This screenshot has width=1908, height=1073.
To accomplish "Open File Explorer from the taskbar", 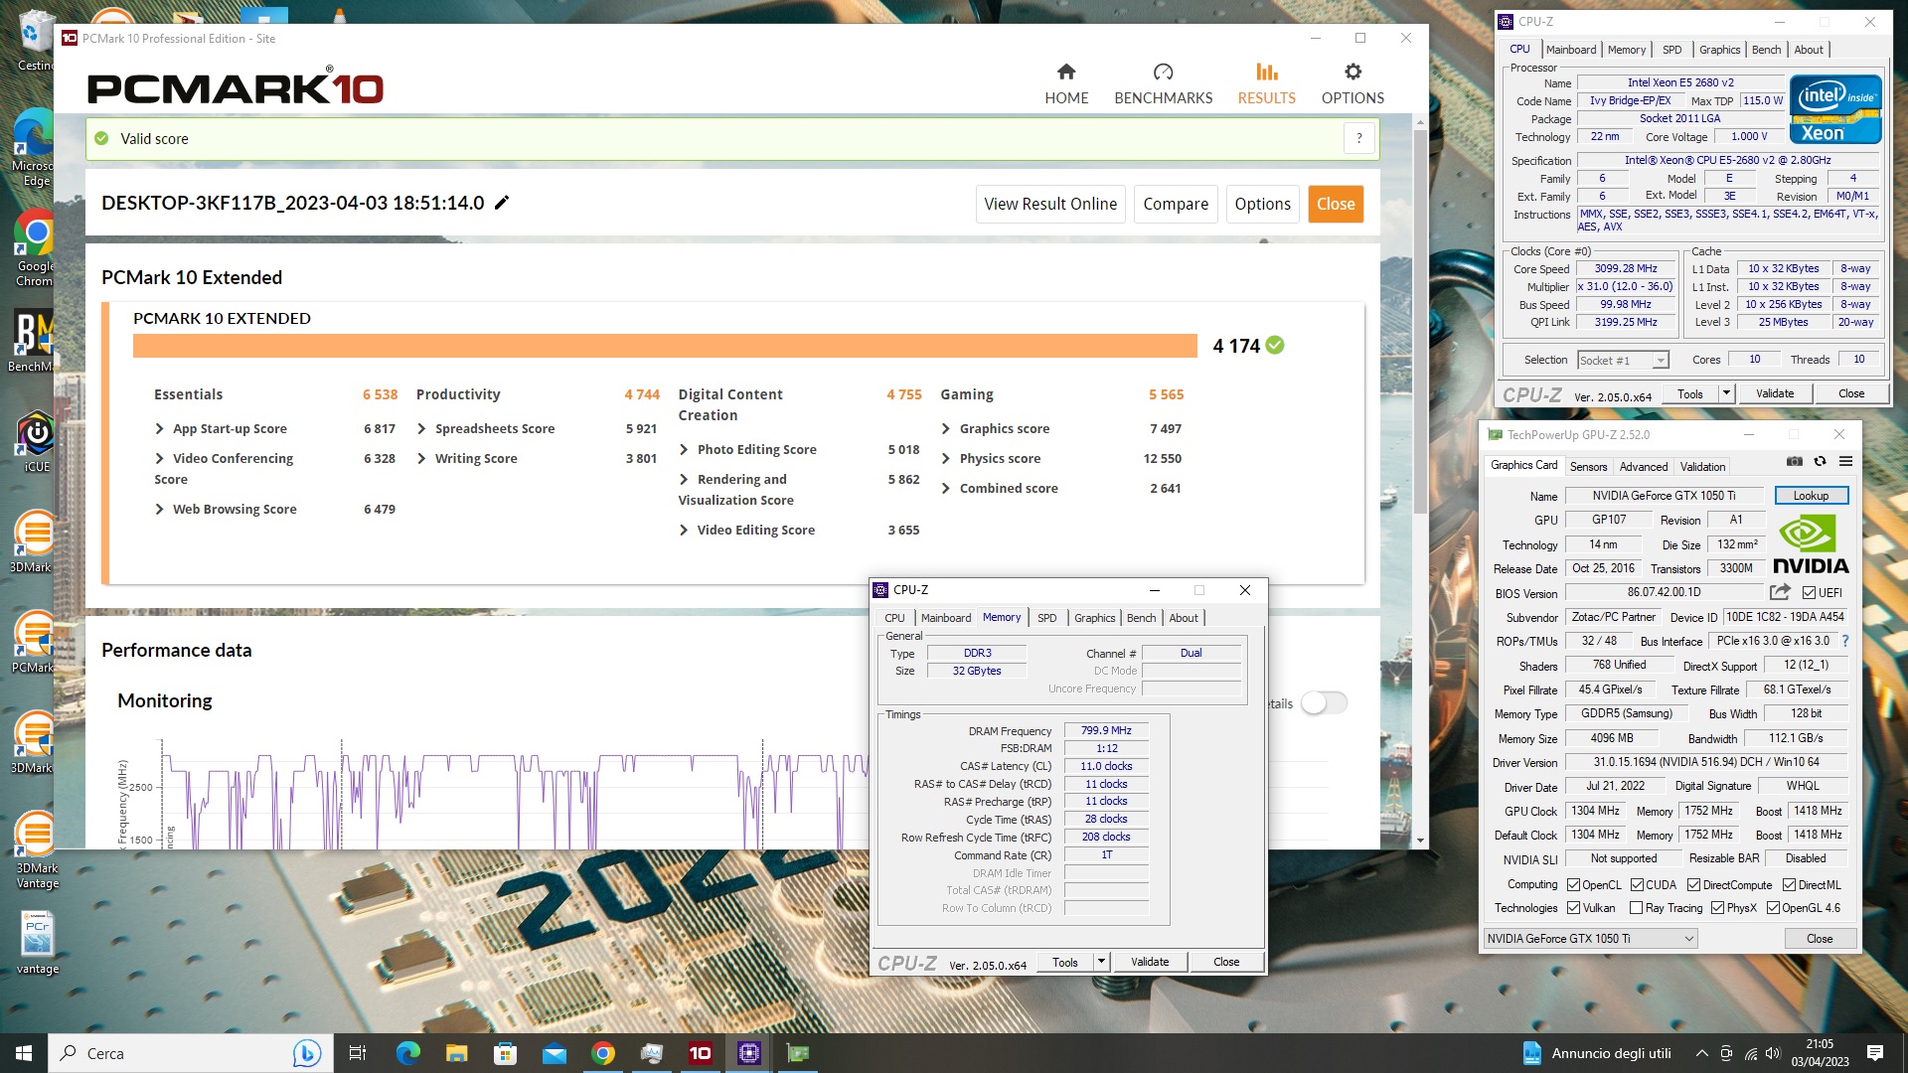I will tap(456, 1053).
